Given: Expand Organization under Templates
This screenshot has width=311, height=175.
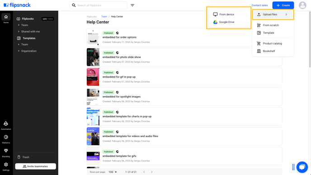Looking at the screenshot, I should click(x=19, y=51).
